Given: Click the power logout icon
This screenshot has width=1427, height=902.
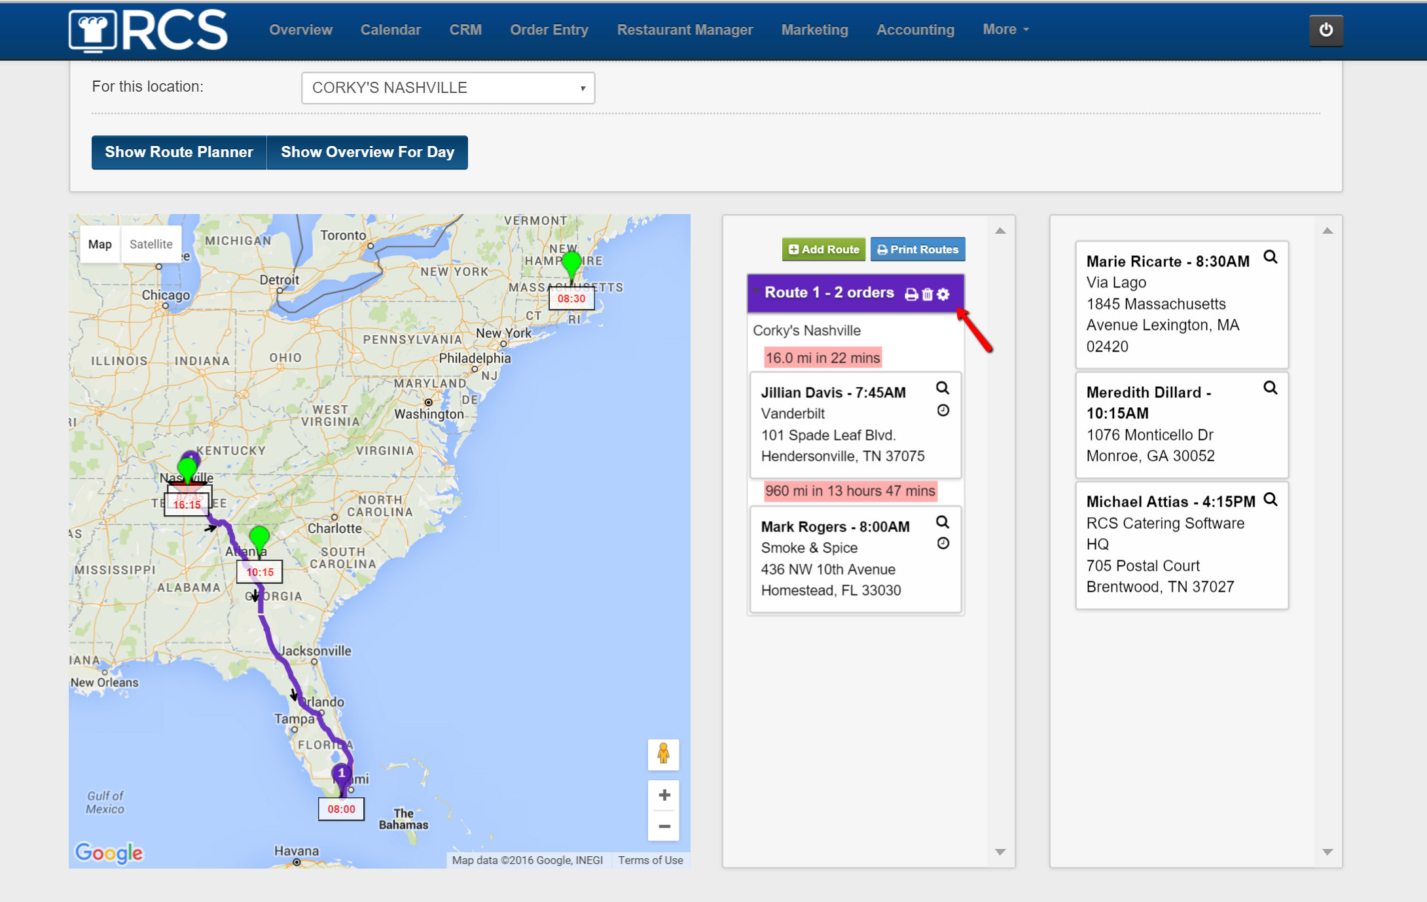Looking at the screenshot, I should point(1326,30).
